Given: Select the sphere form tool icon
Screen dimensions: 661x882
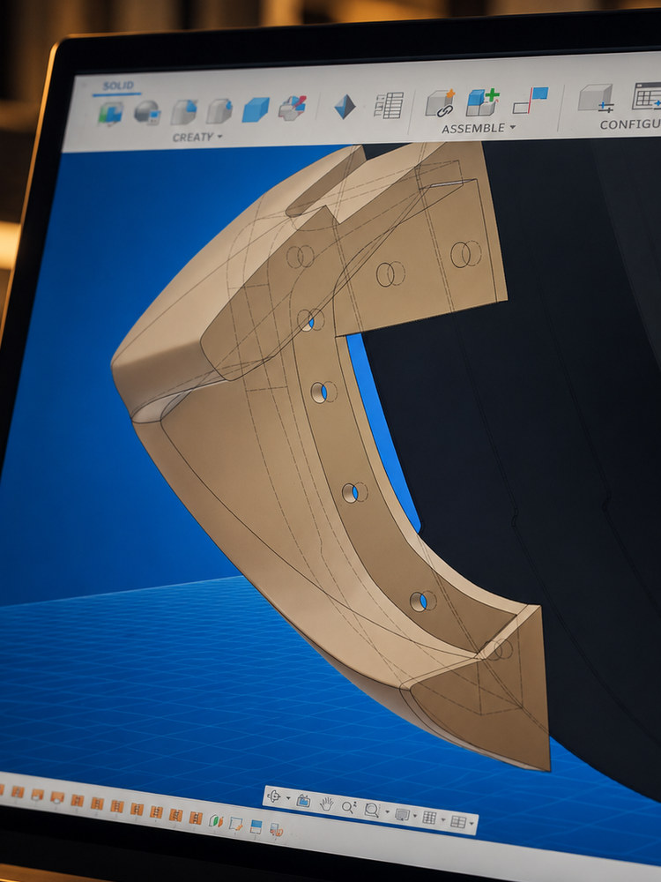Looking at the screenshot, I should (x=147, y=112).
